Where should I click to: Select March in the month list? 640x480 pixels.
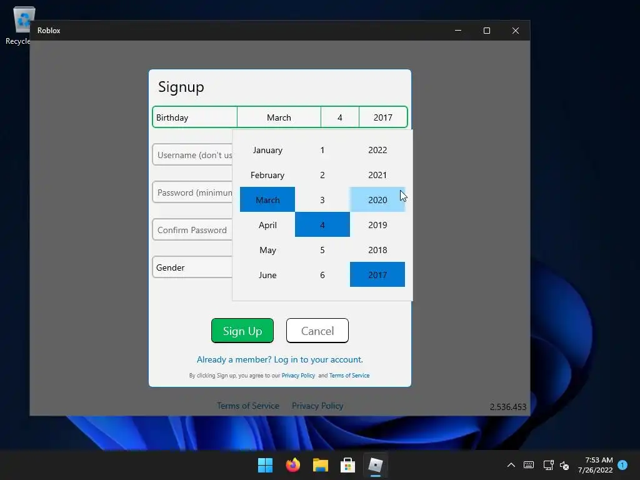pyautogui.click(x=267, y=199)
